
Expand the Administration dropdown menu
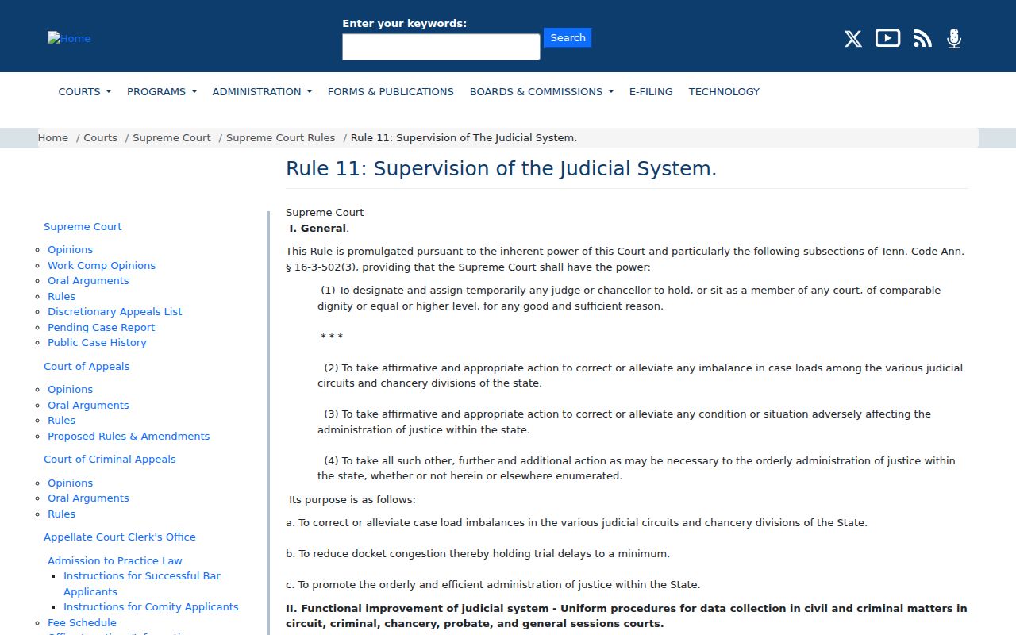[262, 92]
